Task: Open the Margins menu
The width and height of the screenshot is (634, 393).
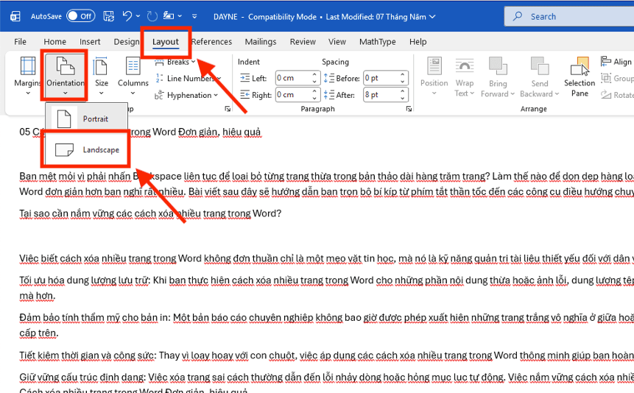Action: 27,76
